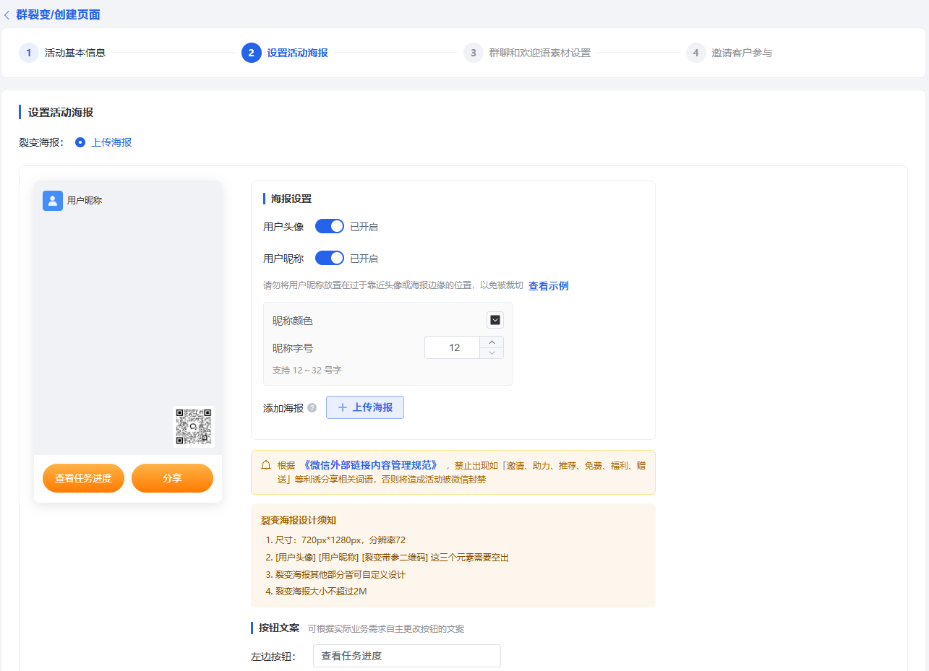Click the help icon next to 添加海报
929x671 pixels.
tap(312, 407)
